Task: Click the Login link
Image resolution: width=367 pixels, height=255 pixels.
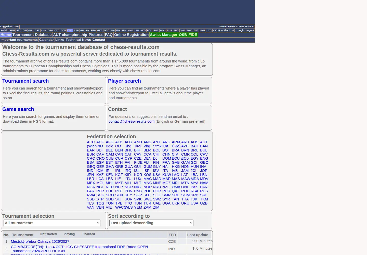Action: (x=241, y=30)
